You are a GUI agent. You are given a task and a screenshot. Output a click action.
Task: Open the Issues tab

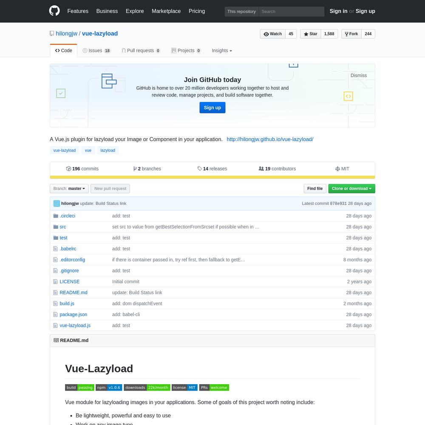(x=97, y=51)
